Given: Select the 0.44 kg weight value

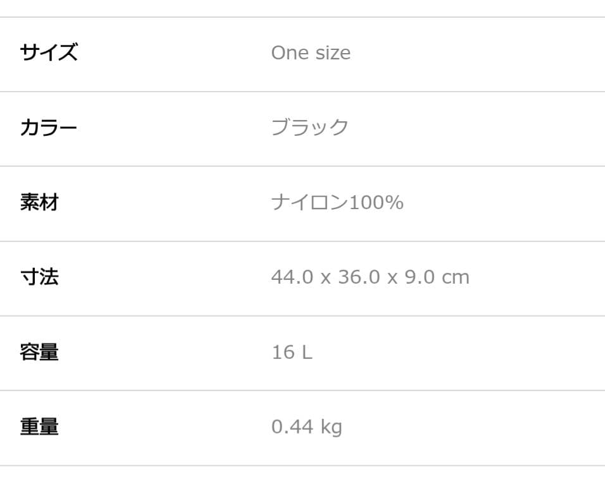Looking at the screenshot, I should point(307,427).
